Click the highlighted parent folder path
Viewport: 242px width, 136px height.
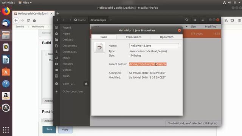(148, 64)
